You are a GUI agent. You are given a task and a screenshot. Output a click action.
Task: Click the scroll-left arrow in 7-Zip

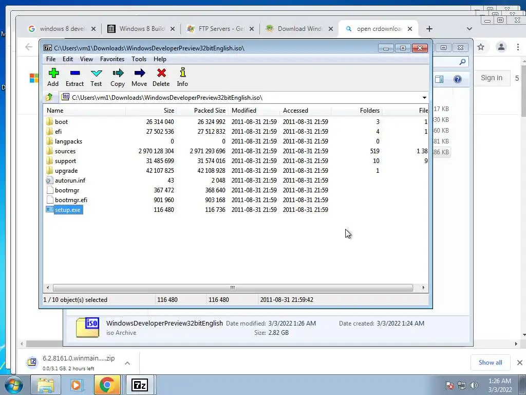[x=48, y=288]
